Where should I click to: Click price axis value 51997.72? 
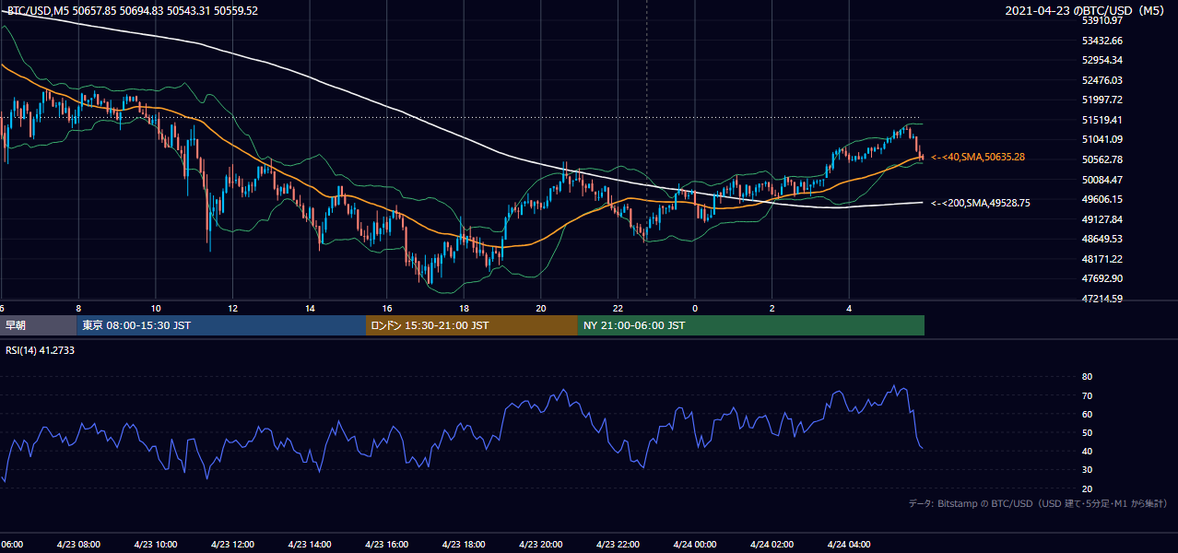[1101, 100]
